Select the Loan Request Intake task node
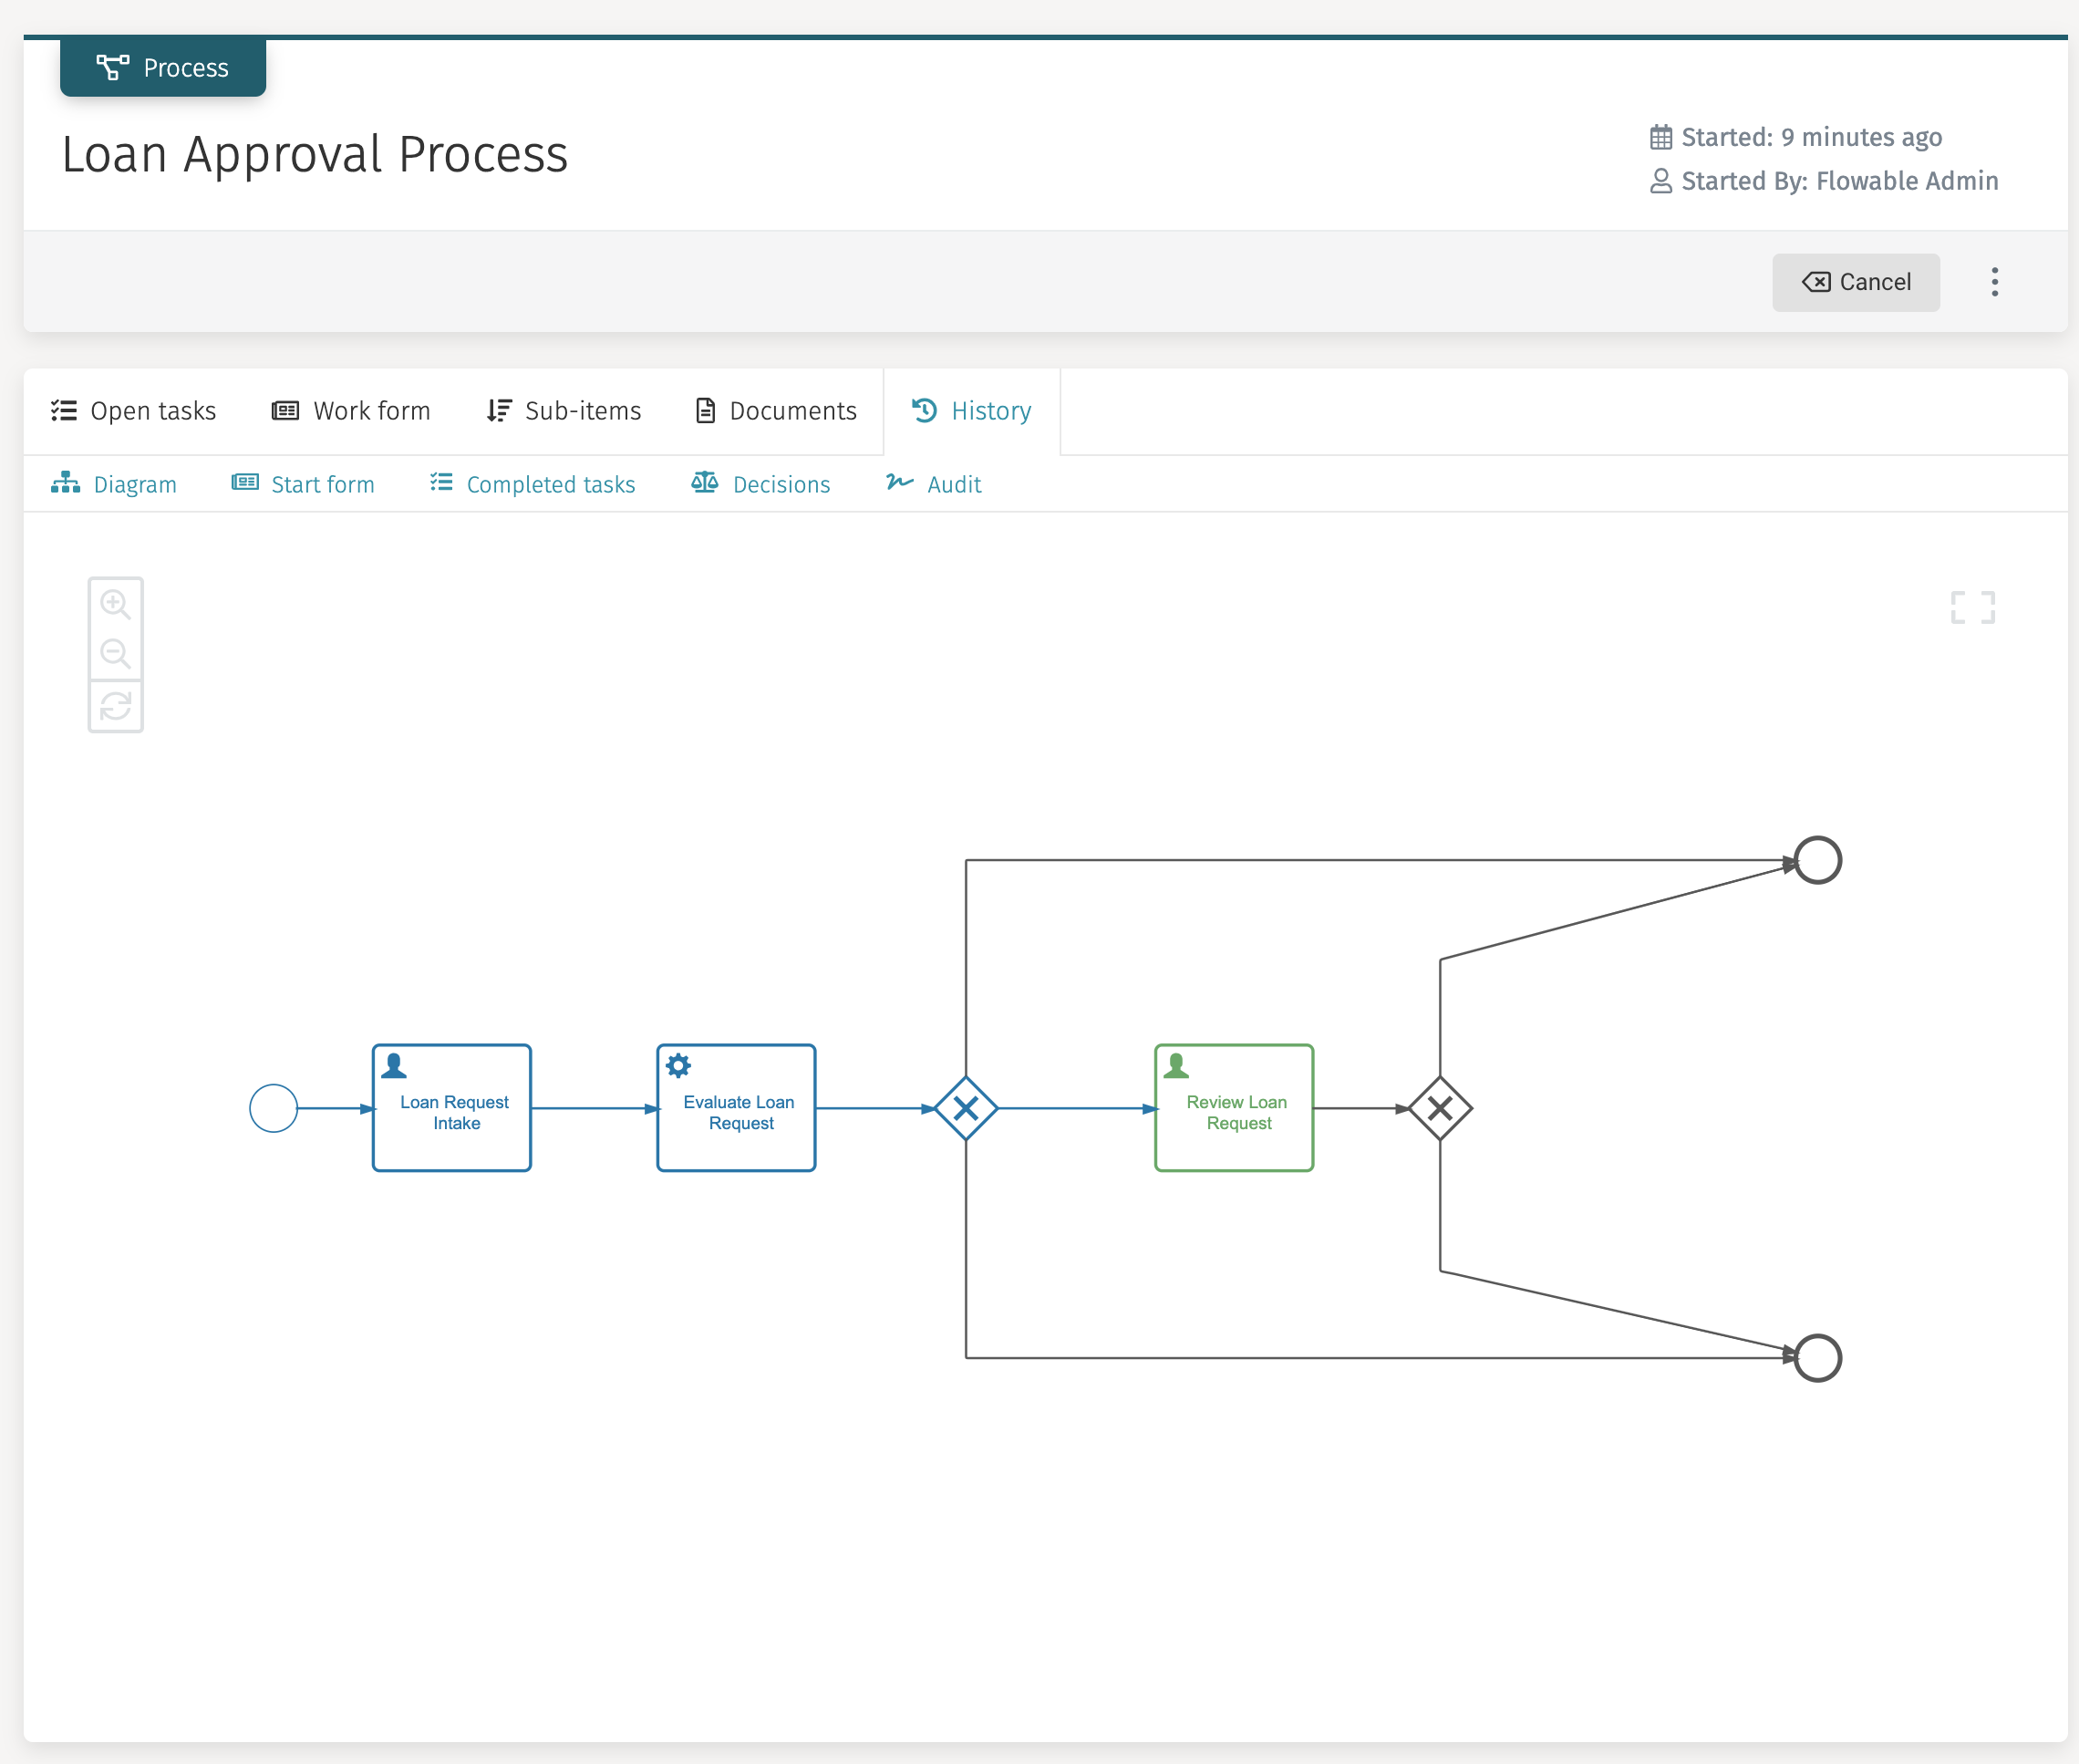The image size is (2079, 1764). (x=450, y=1108)
